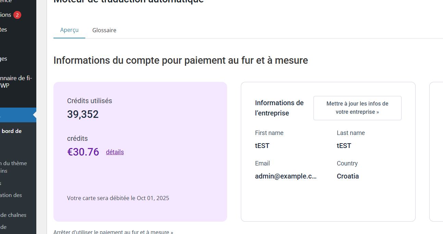Screen dimensions: 443x234
Task: Open sidebar item "nnaire de fi- WP"
Action: pyautogui.click(x=15, y=82)
